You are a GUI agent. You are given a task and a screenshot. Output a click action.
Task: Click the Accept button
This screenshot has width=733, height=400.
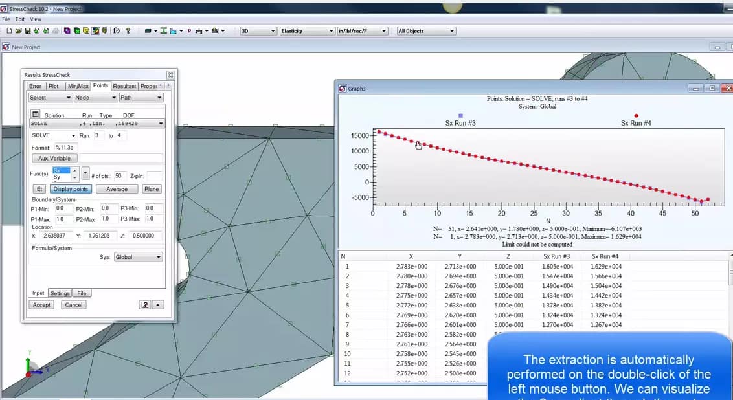point(41,305)
